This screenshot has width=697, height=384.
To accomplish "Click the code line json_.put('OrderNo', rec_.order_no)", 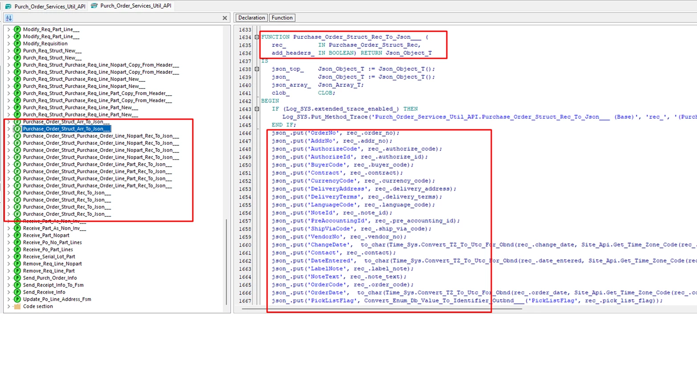I will pyautogui.click(x=336, y=133).
